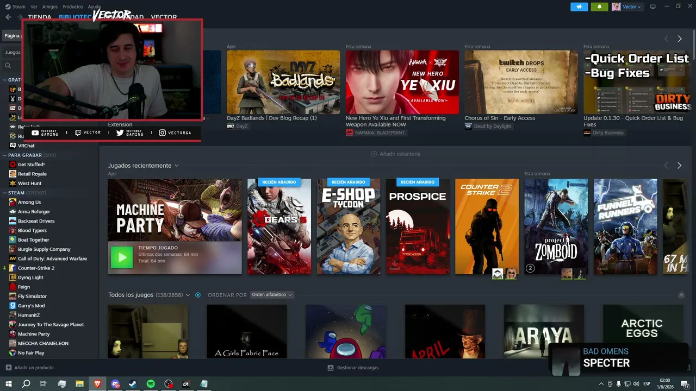Open Windows search from the taskbar
696x391 pixels.
click(x=26, y=384)
